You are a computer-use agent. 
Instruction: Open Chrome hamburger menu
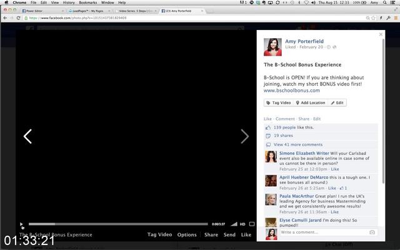pos(396,18)
